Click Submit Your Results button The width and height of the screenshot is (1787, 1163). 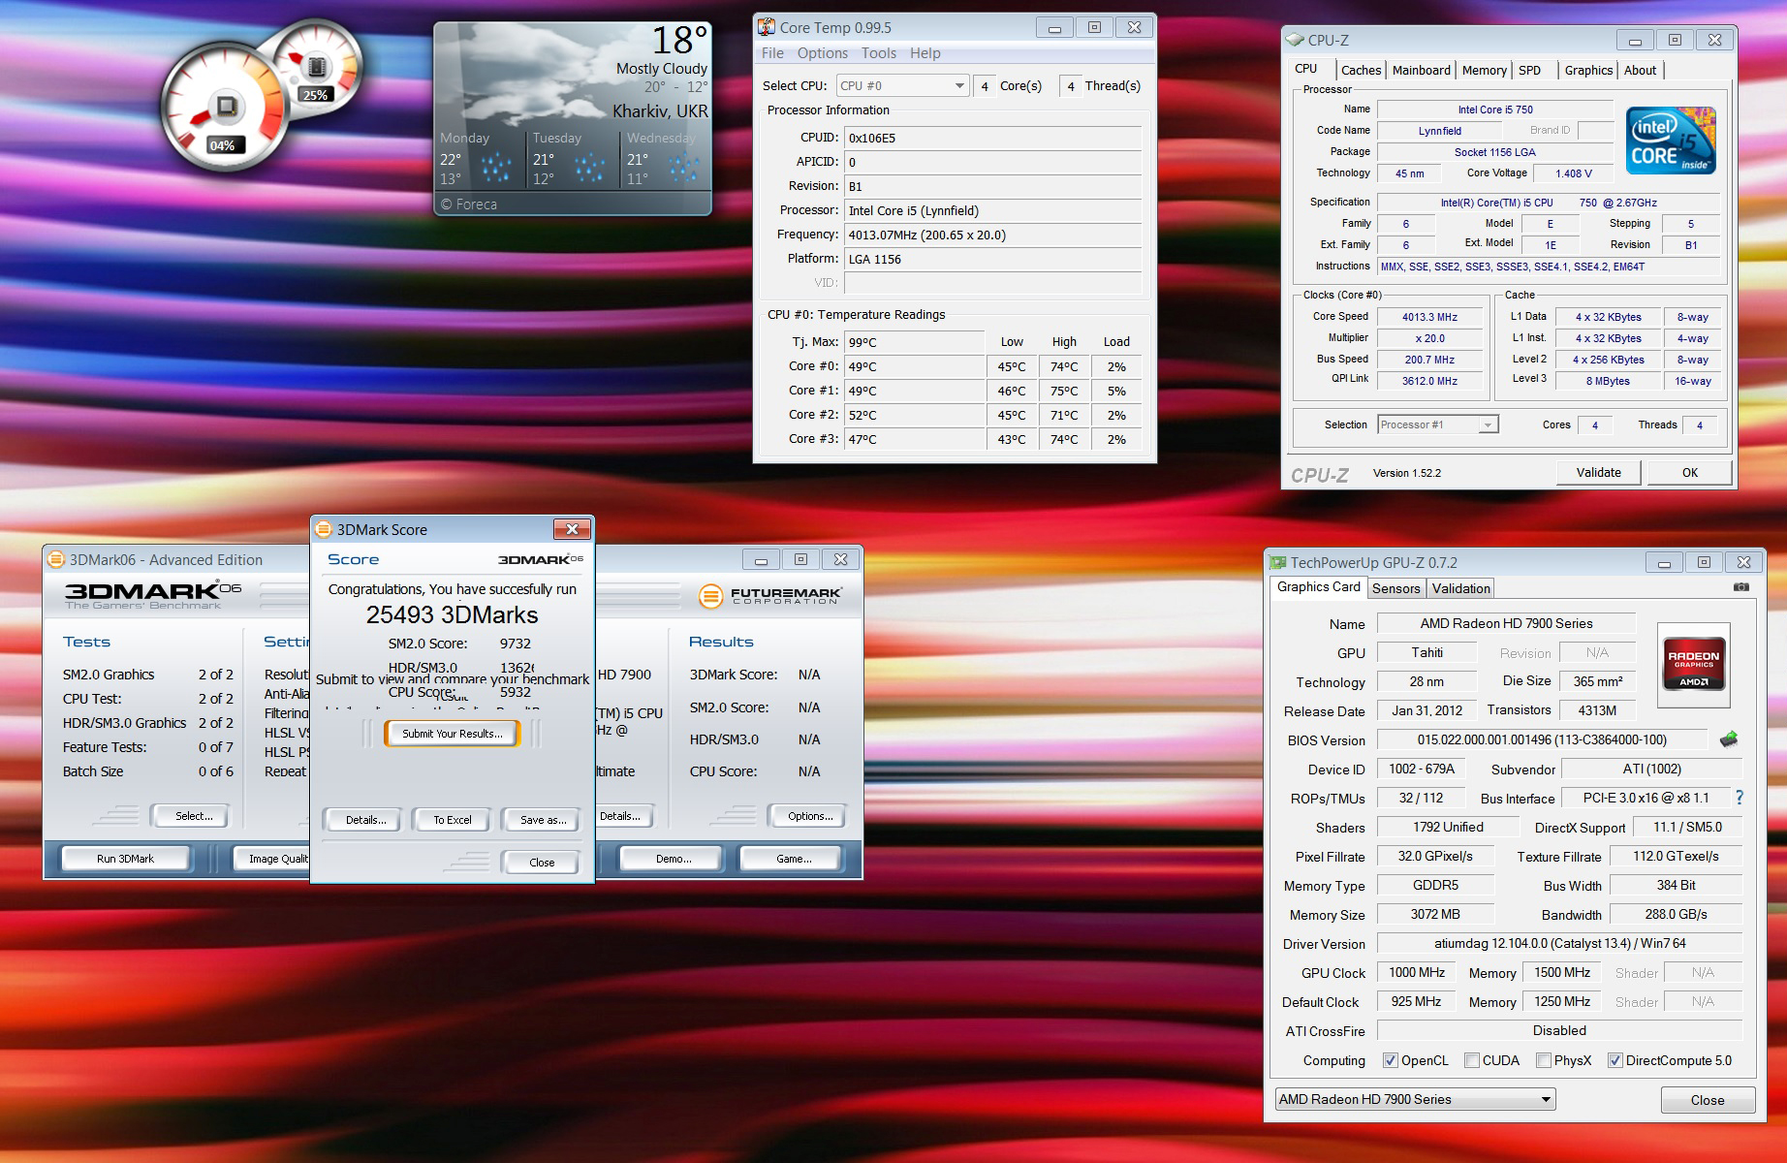coord(453,734)
